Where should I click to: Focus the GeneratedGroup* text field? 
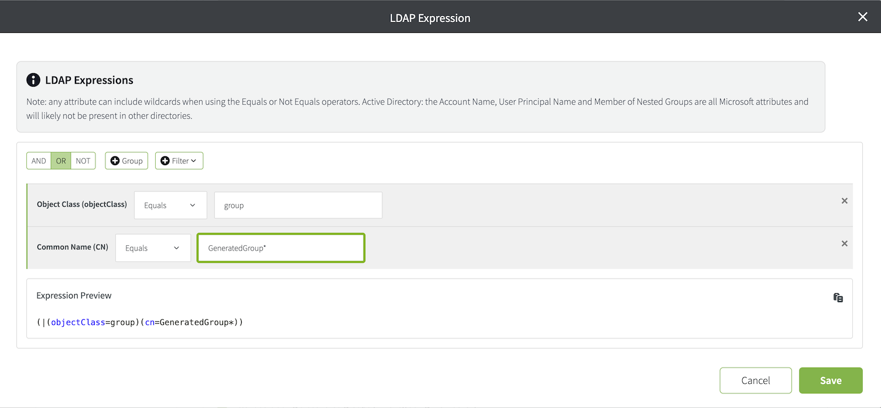click(281, 248)
